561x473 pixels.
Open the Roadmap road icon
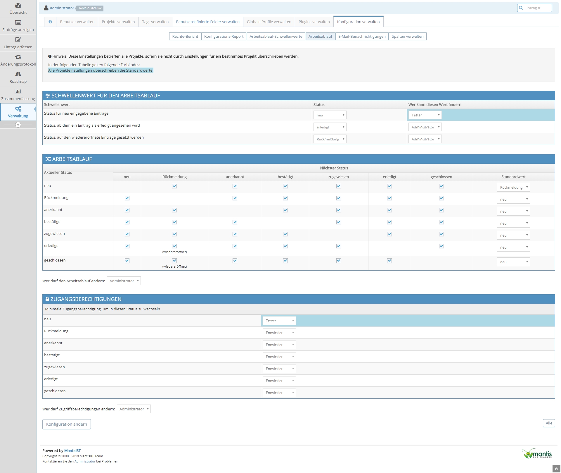point(18,74)
